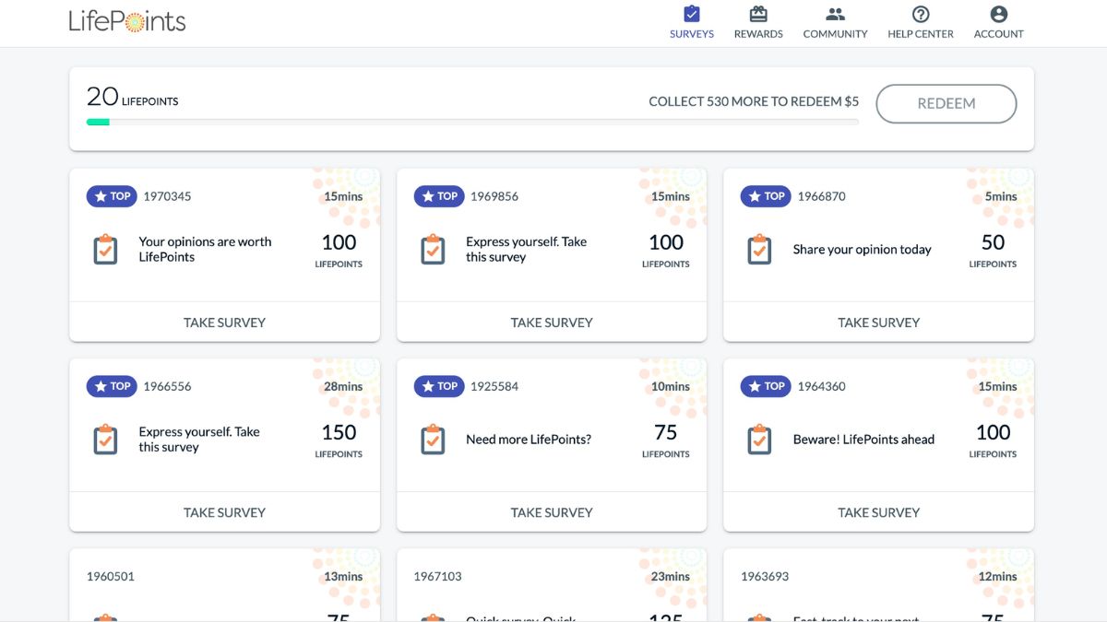Open the Rewards gift icon

coord(757,15)
